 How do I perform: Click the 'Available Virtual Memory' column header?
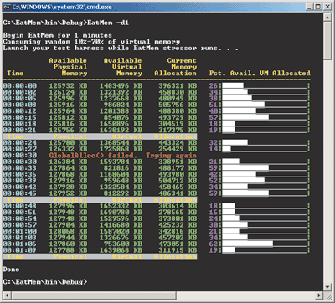[x=123, y=67]
